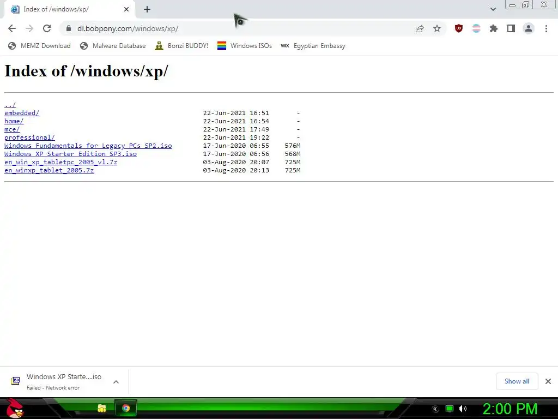Open Egyptian Embassy bookmark

click(313, 46)
